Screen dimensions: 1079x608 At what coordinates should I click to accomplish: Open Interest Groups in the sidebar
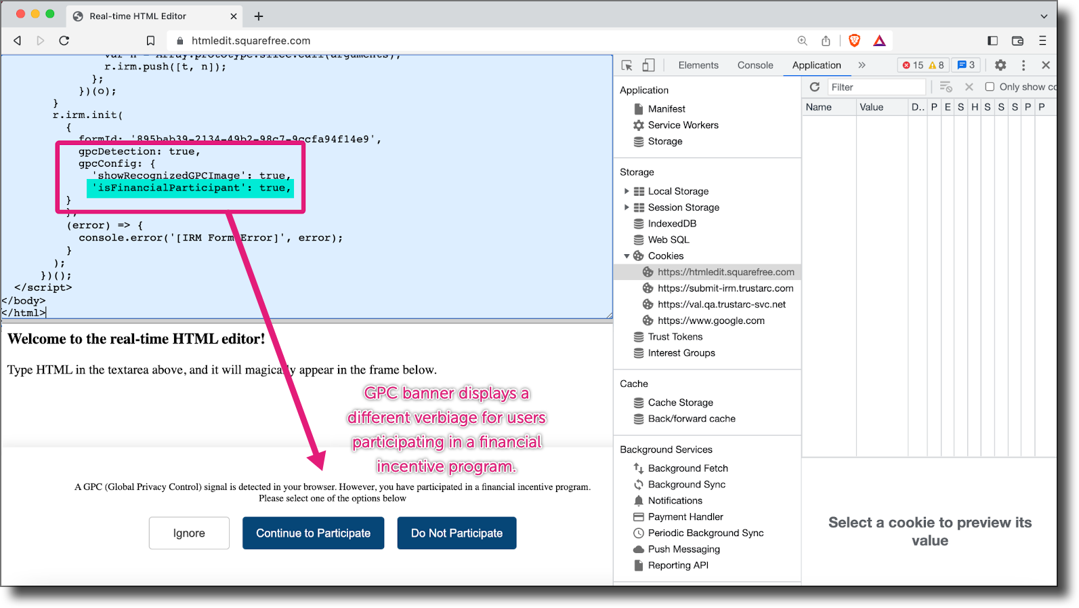point(681,353)
